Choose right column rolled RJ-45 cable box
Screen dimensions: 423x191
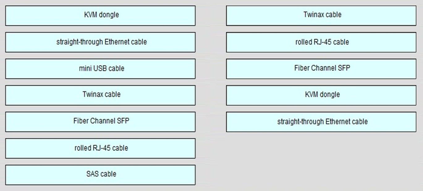coord(321,42)
